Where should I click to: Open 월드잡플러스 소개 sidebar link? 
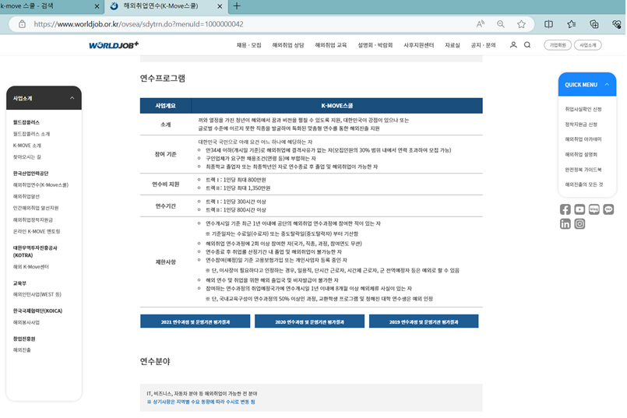[31, 134]
